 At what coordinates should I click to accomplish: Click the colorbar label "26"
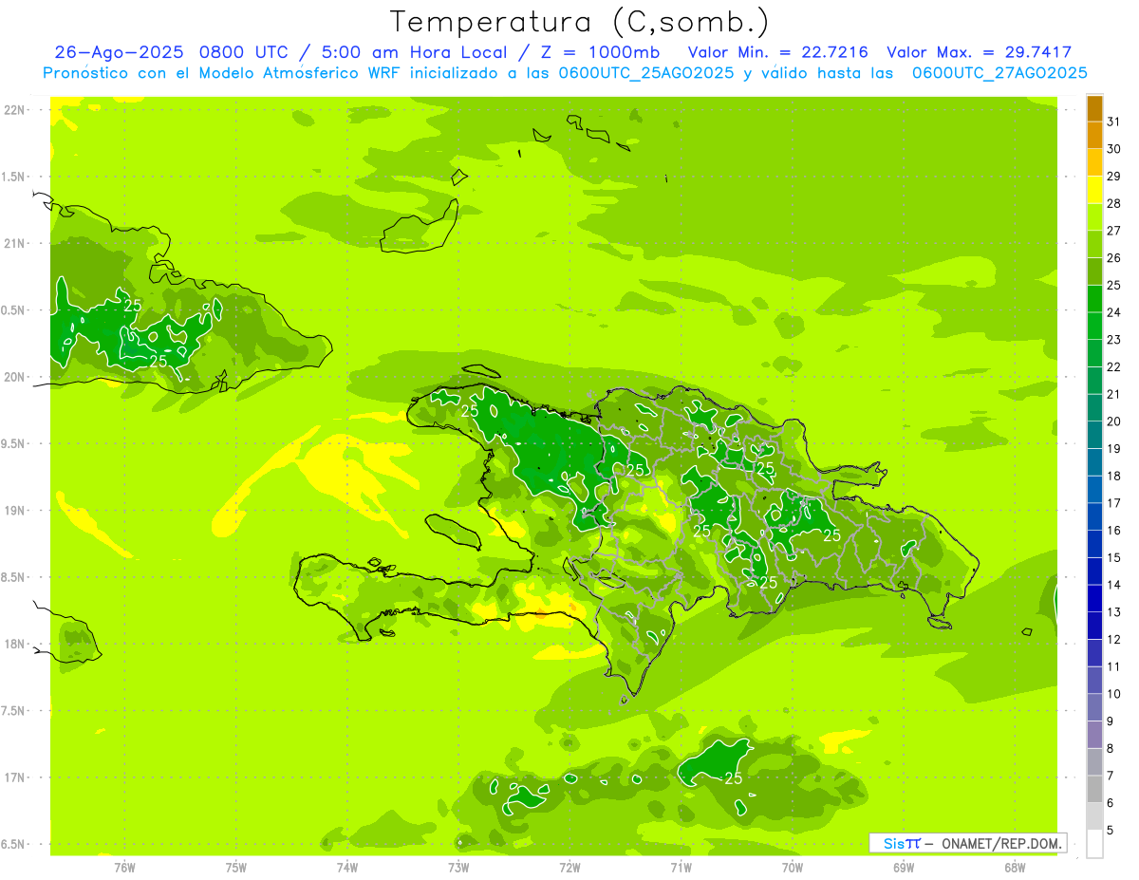(1113, 258)
